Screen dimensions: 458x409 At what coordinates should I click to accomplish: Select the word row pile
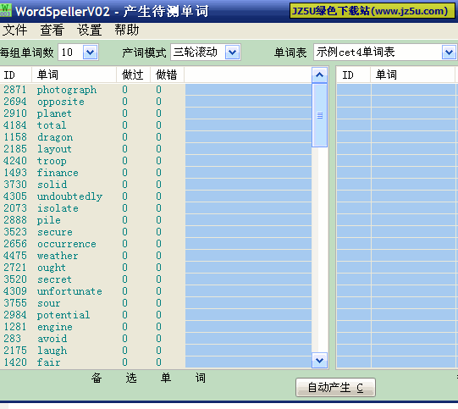coord(156,220)
